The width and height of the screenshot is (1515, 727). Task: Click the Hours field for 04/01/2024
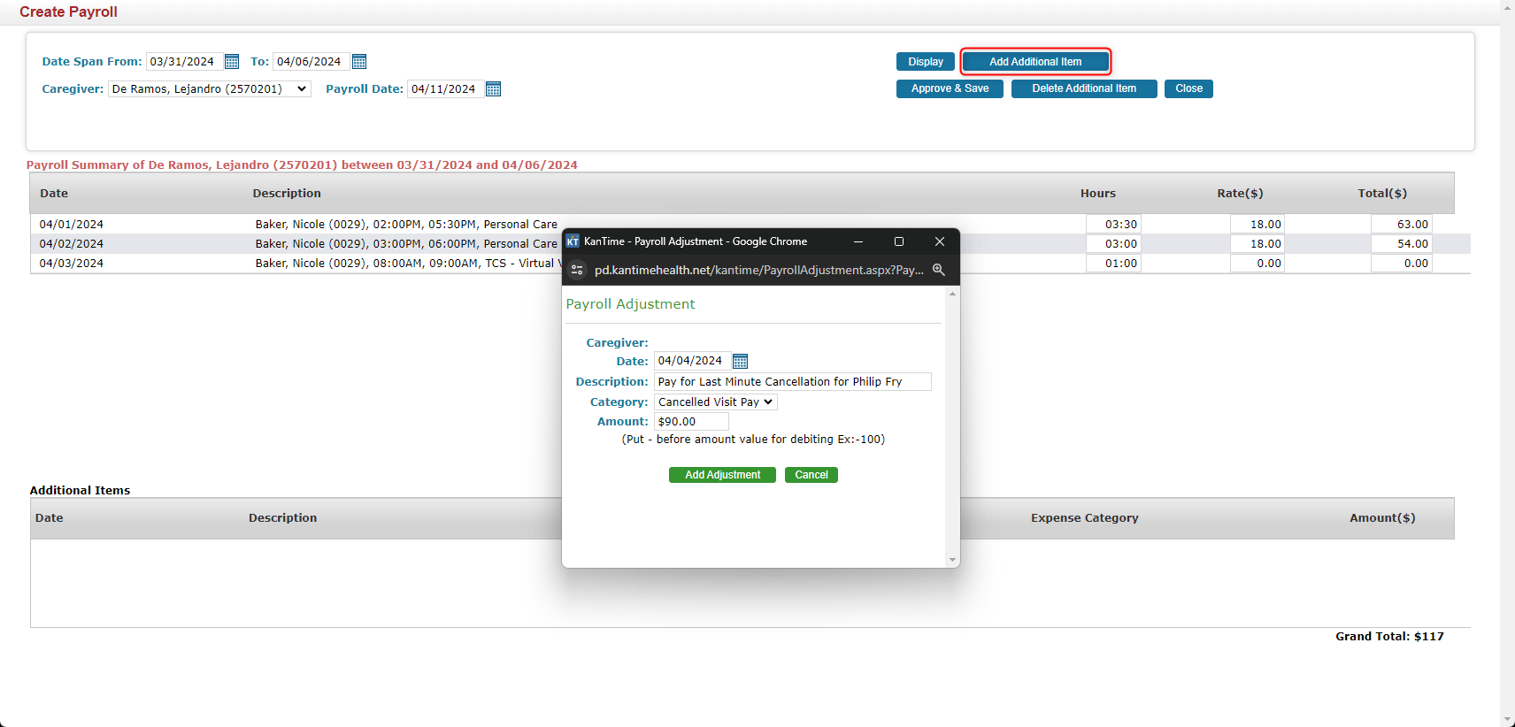pos(1112,225)
